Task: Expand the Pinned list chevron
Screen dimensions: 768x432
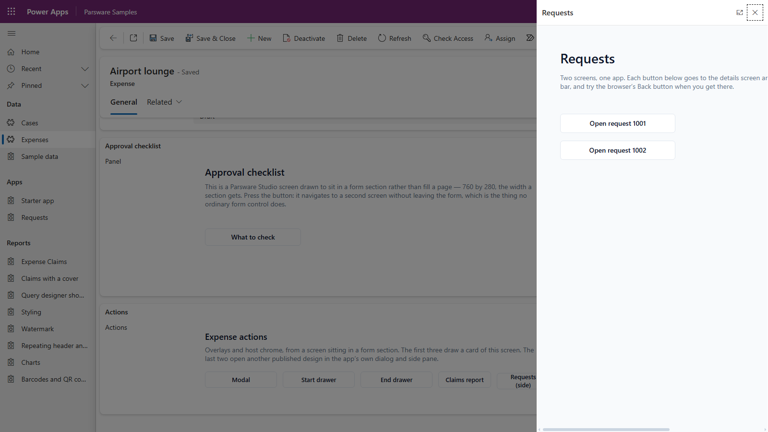Action: [85, 85]
